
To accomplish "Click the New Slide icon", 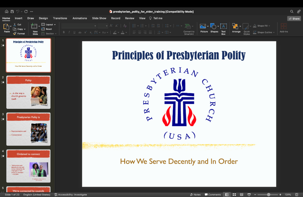I will (x=34, y=26).
